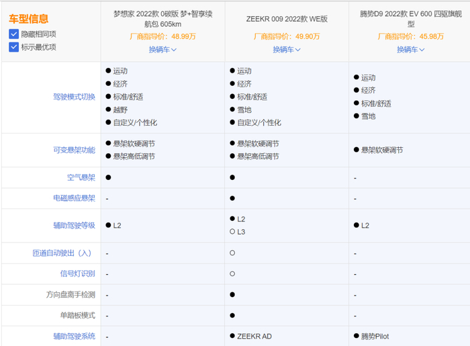Click the 辅助驾驶等级 link
Viewport: 470px width, 346px height.
pos(74,226)
